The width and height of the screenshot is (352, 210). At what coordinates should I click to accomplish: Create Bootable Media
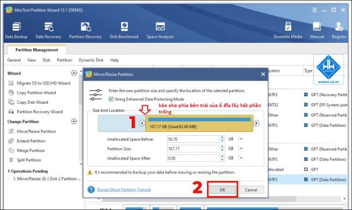[x=288, y=30]
